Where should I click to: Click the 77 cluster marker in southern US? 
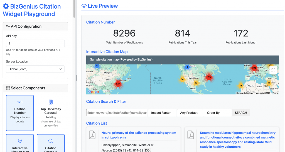pyautogui.click(x=196, y=83)
